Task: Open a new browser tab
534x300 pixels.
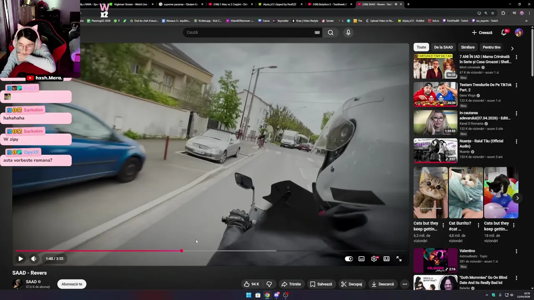Action: 408,4
